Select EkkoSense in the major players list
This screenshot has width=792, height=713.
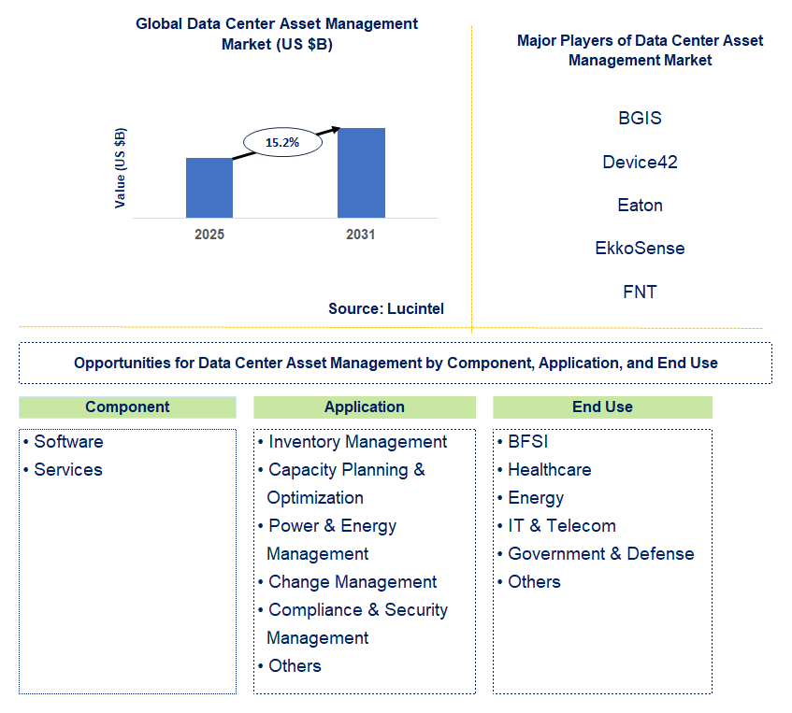pyautogui.click(x=640, y=249)
